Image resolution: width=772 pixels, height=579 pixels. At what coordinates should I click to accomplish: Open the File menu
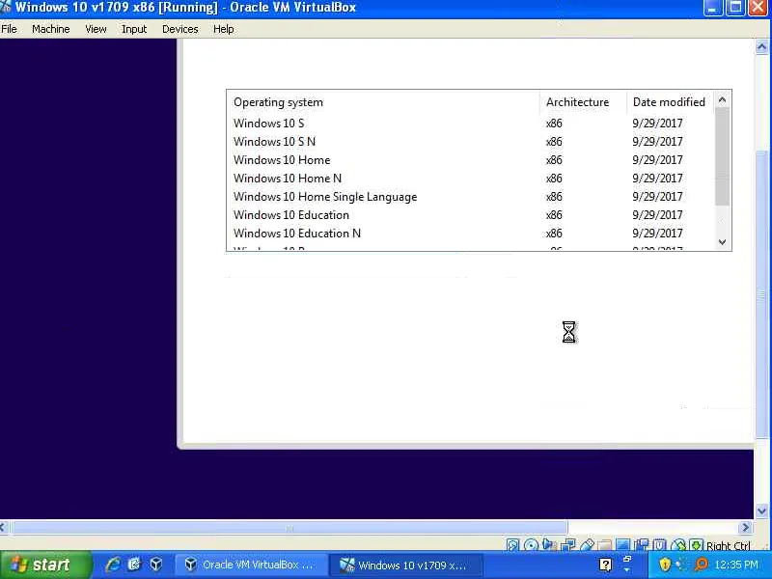[x=9, y=29]
